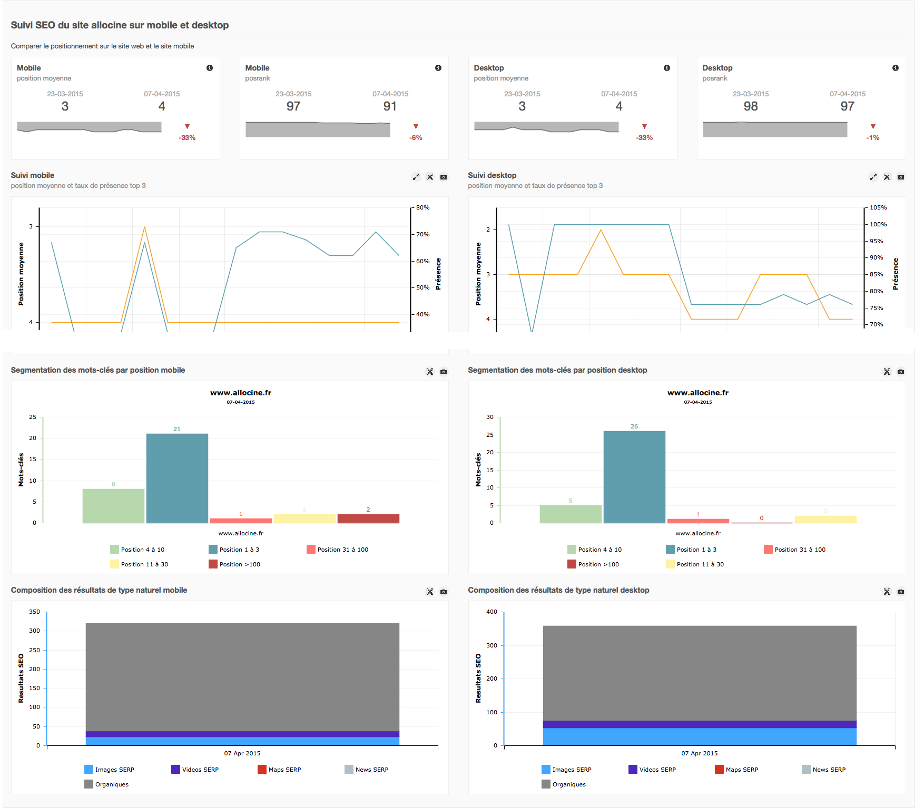
Task: Click gray Organiques area in mobile composition chart
Action: [242, 677]
